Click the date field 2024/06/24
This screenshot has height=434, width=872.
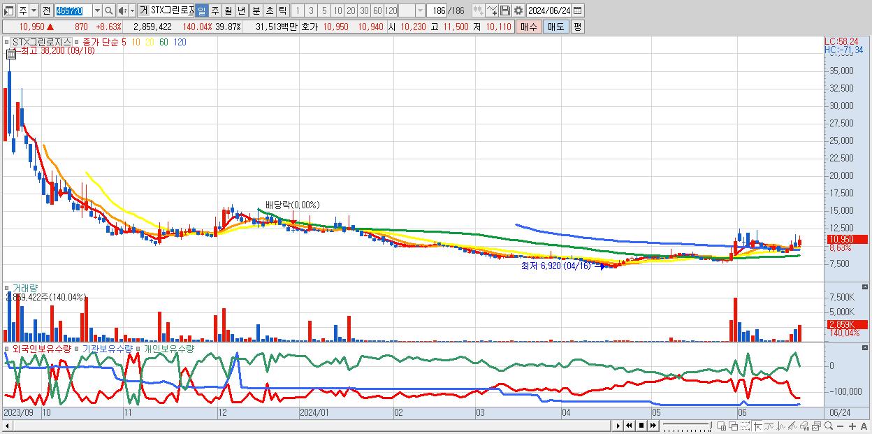point(549,10)
